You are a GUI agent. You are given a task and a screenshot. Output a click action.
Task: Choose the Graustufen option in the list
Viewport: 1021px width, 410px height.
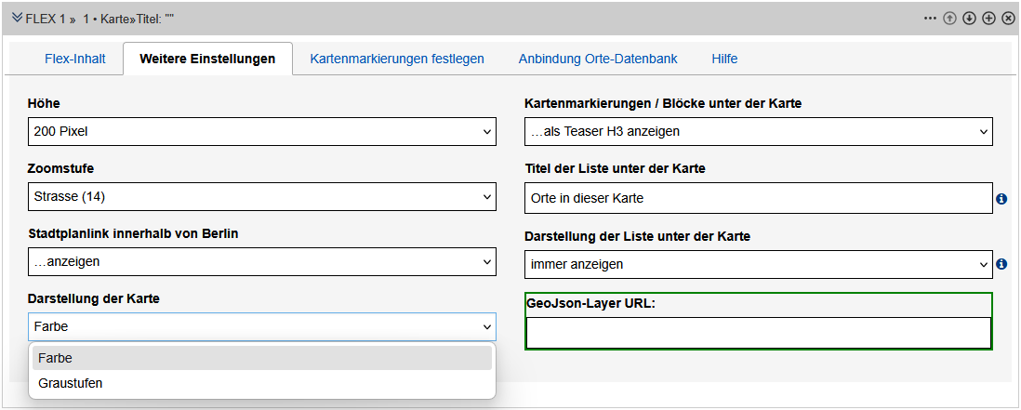coord(262,383)
